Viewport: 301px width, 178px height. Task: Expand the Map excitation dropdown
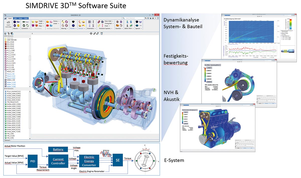coord(41,26)
